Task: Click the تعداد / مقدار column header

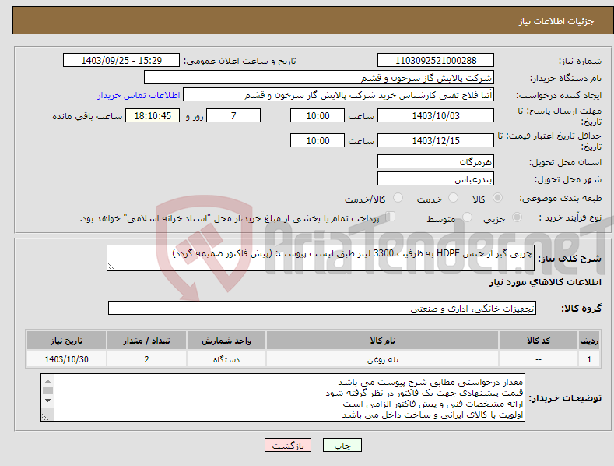Action: pos(146,341)
